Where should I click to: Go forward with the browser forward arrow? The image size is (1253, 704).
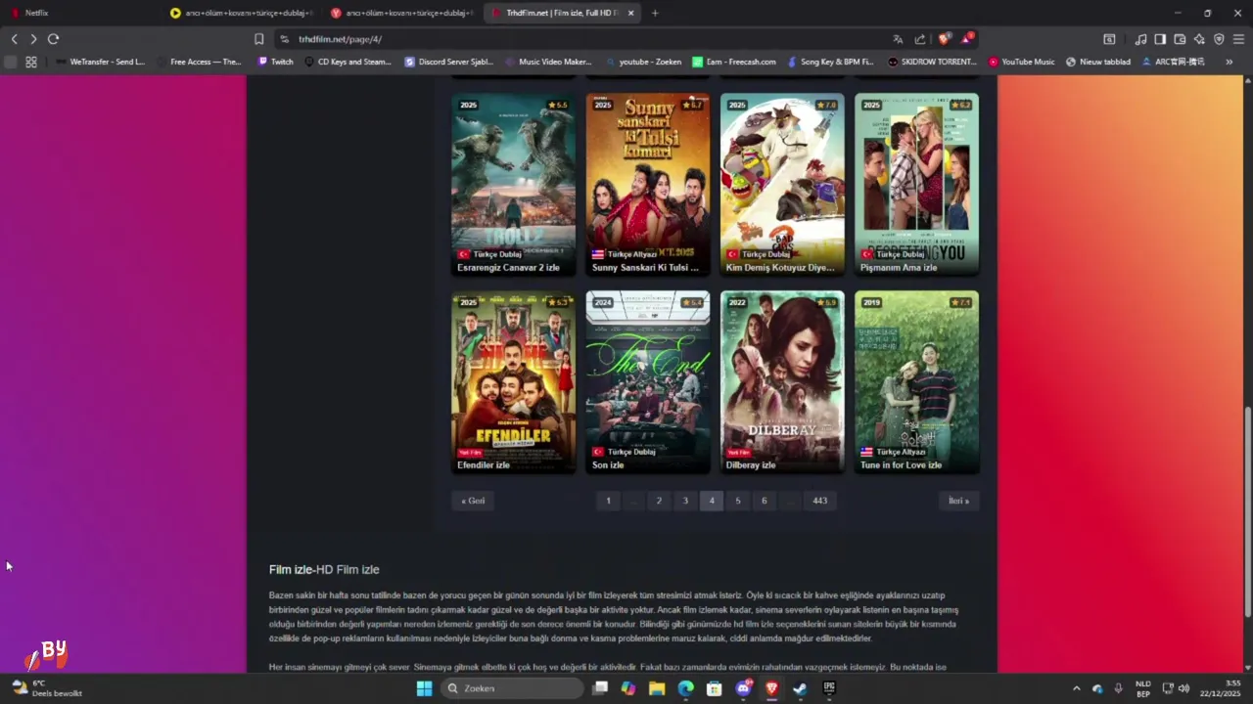pyautogui.click(x=33, y=39)
